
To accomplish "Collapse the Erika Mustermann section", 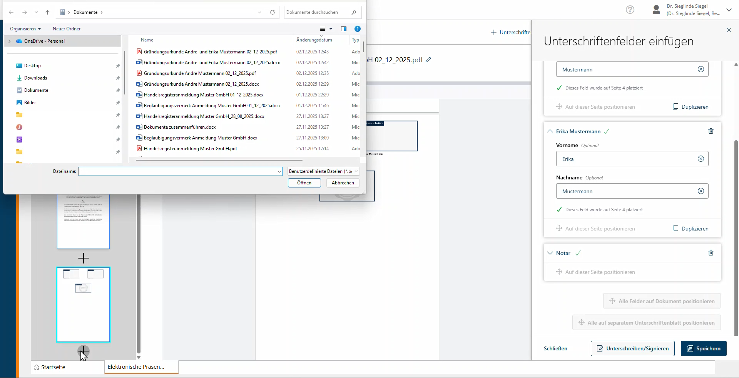I will (550, 131).
